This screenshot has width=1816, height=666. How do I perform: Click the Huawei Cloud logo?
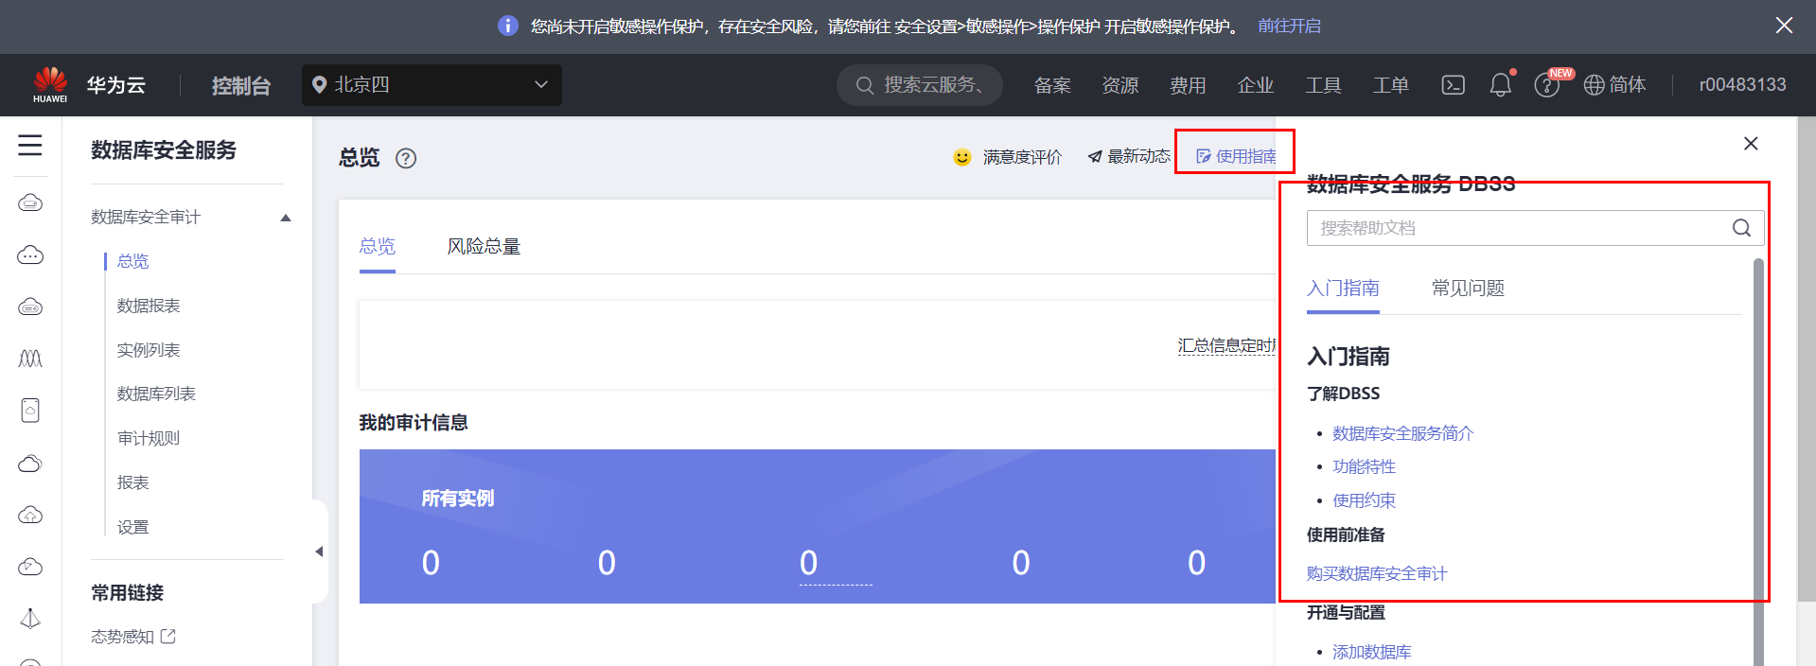(x=50, y=85)
